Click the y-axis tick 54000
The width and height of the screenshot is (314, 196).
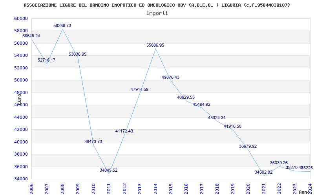tap(21, 55)
